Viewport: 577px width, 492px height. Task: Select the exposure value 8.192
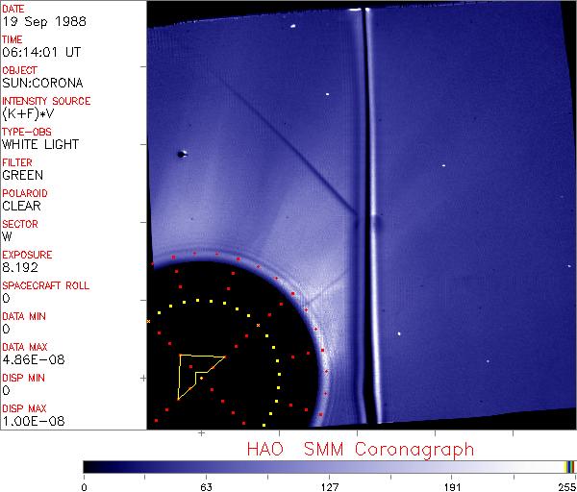(20, 268)
